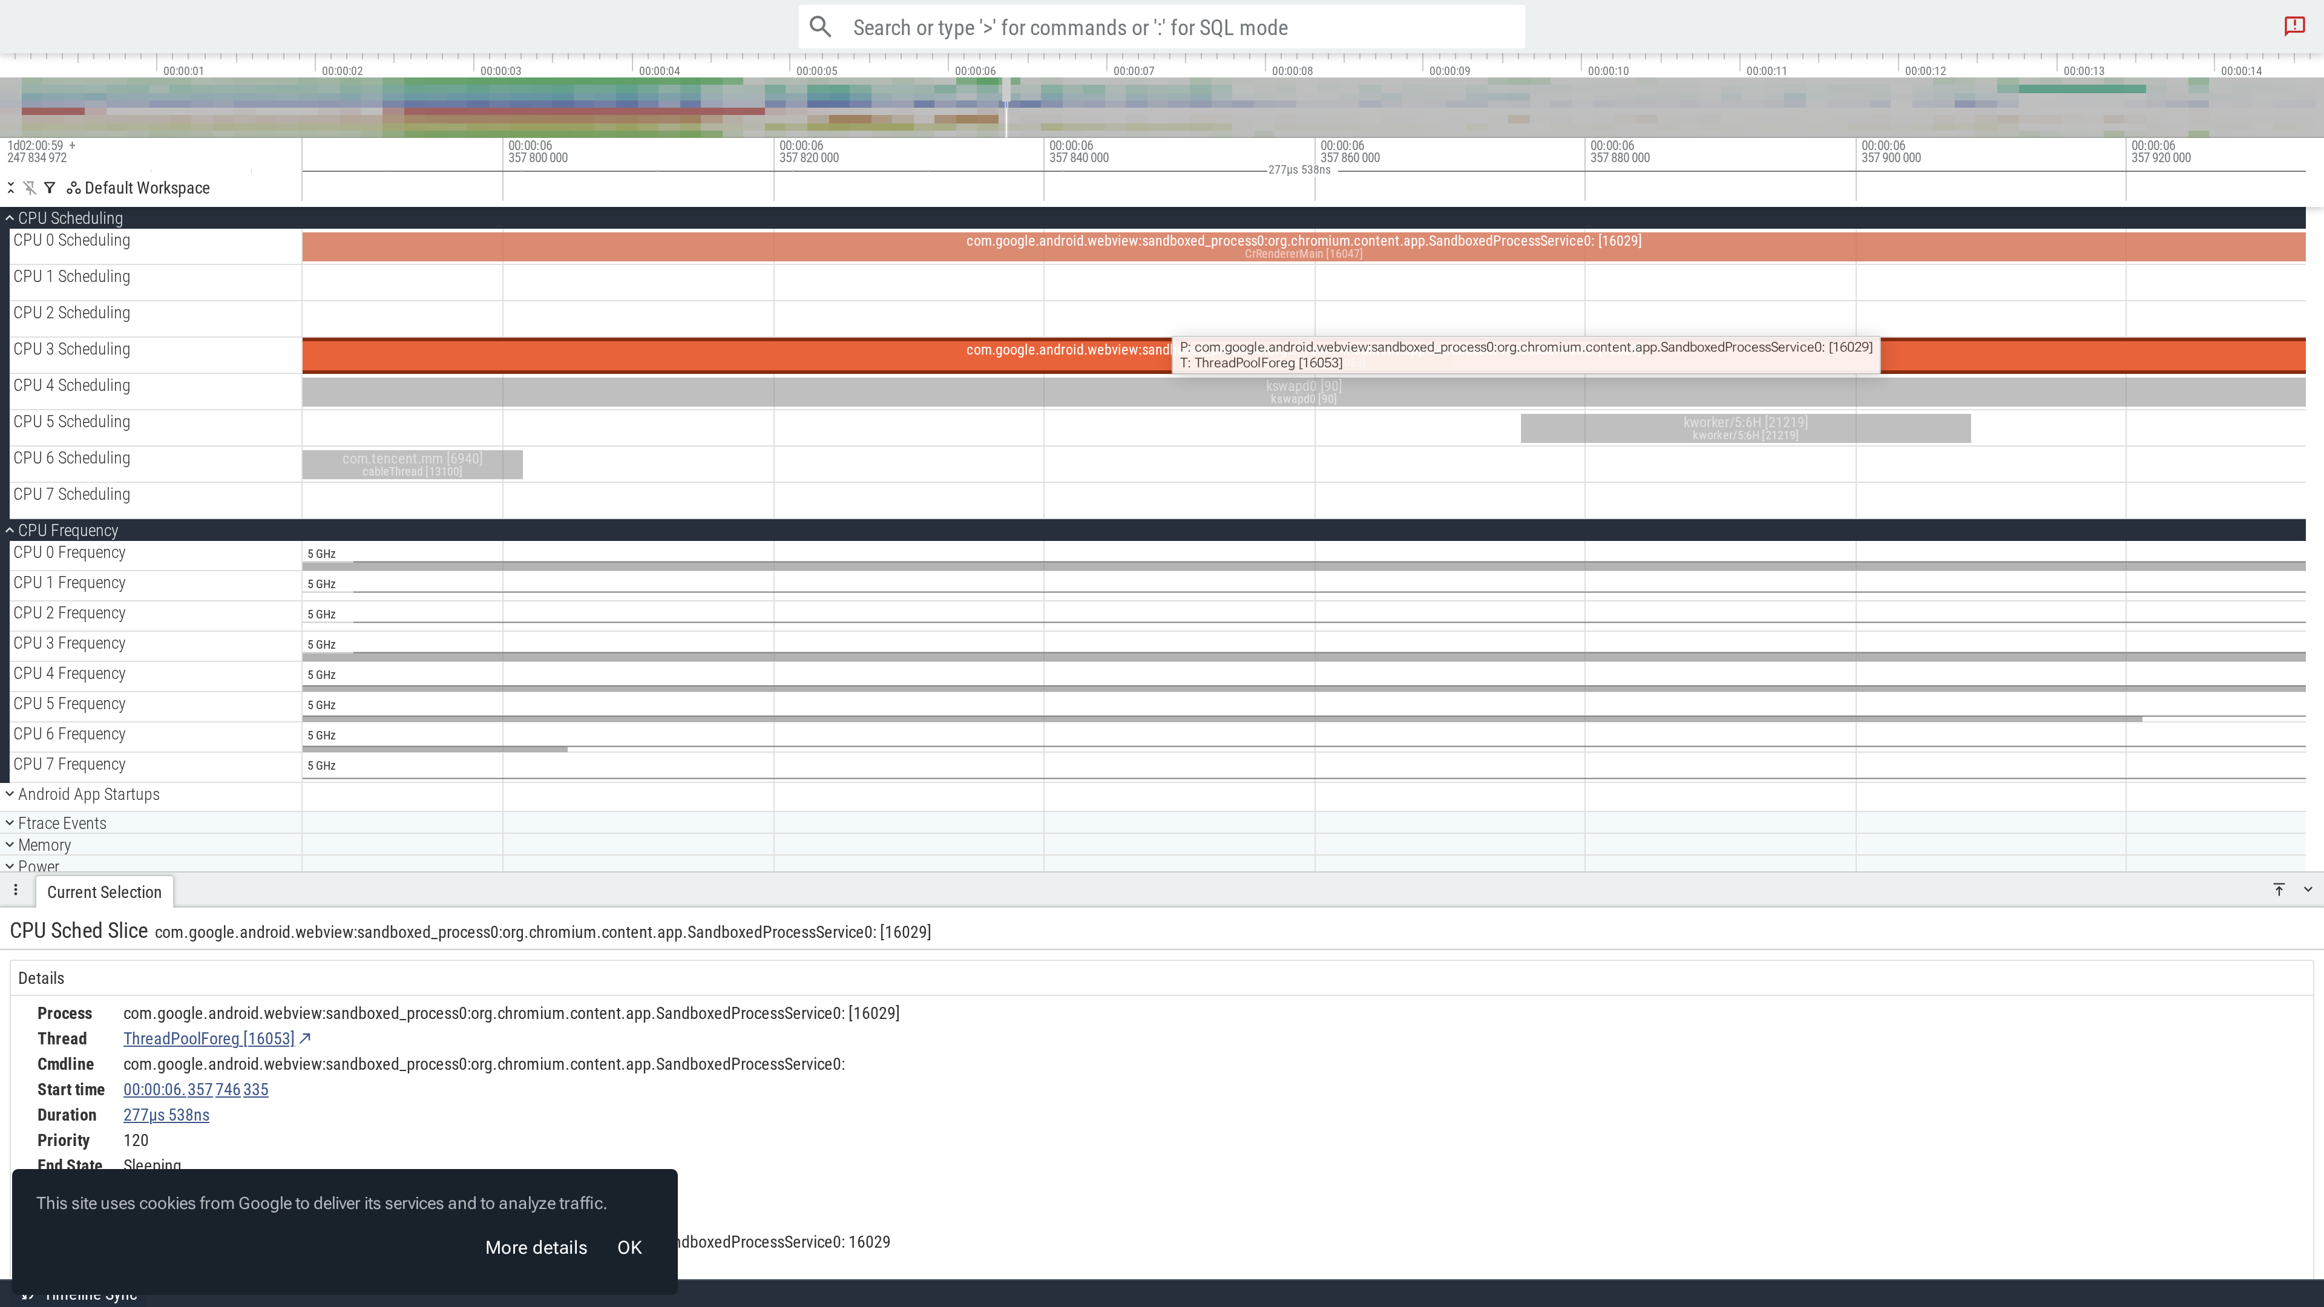Screen dimensions: 2324x1307
Task: Open the red feedback report icon
Action: (2294, 26)
